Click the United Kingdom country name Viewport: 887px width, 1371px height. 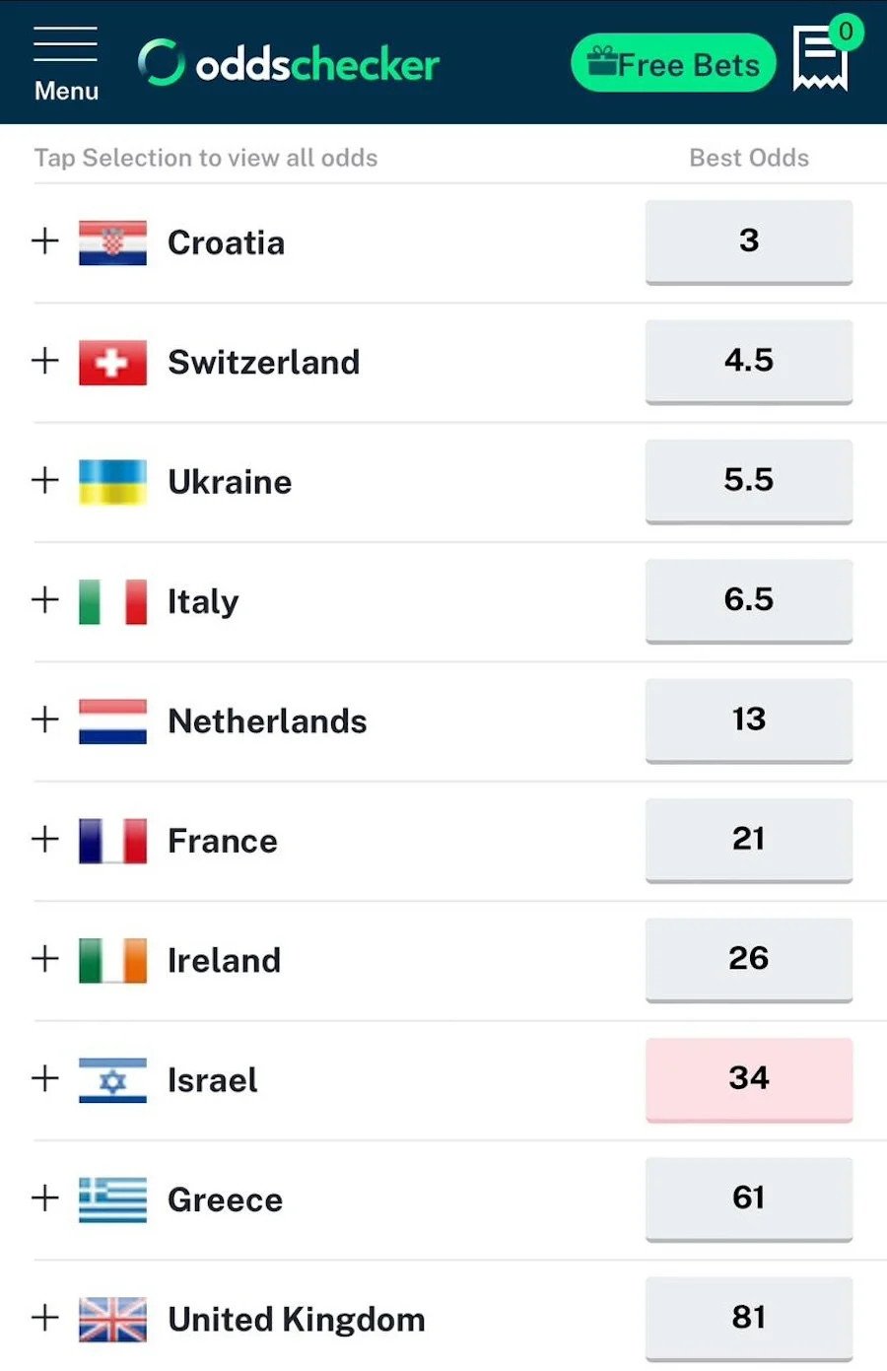point(297,1319)
